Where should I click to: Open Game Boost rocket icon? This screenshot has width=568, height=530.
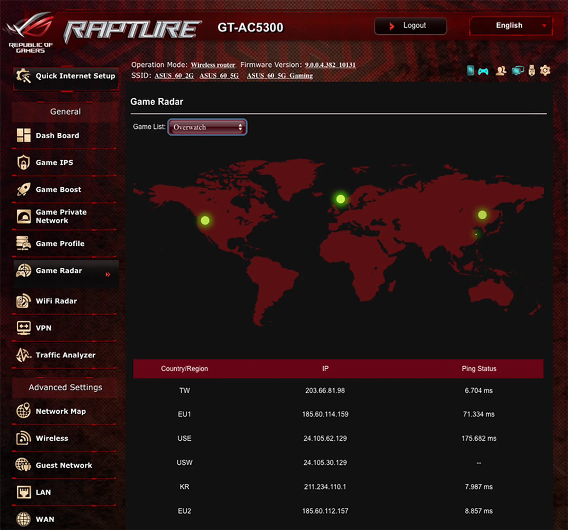pos(23,189)
